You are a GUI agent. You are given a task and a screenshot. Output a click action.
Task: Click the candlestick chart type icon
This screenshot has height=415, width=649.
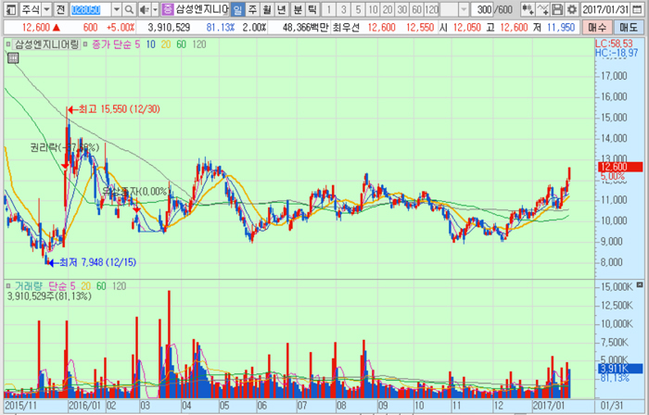(527, 9)
